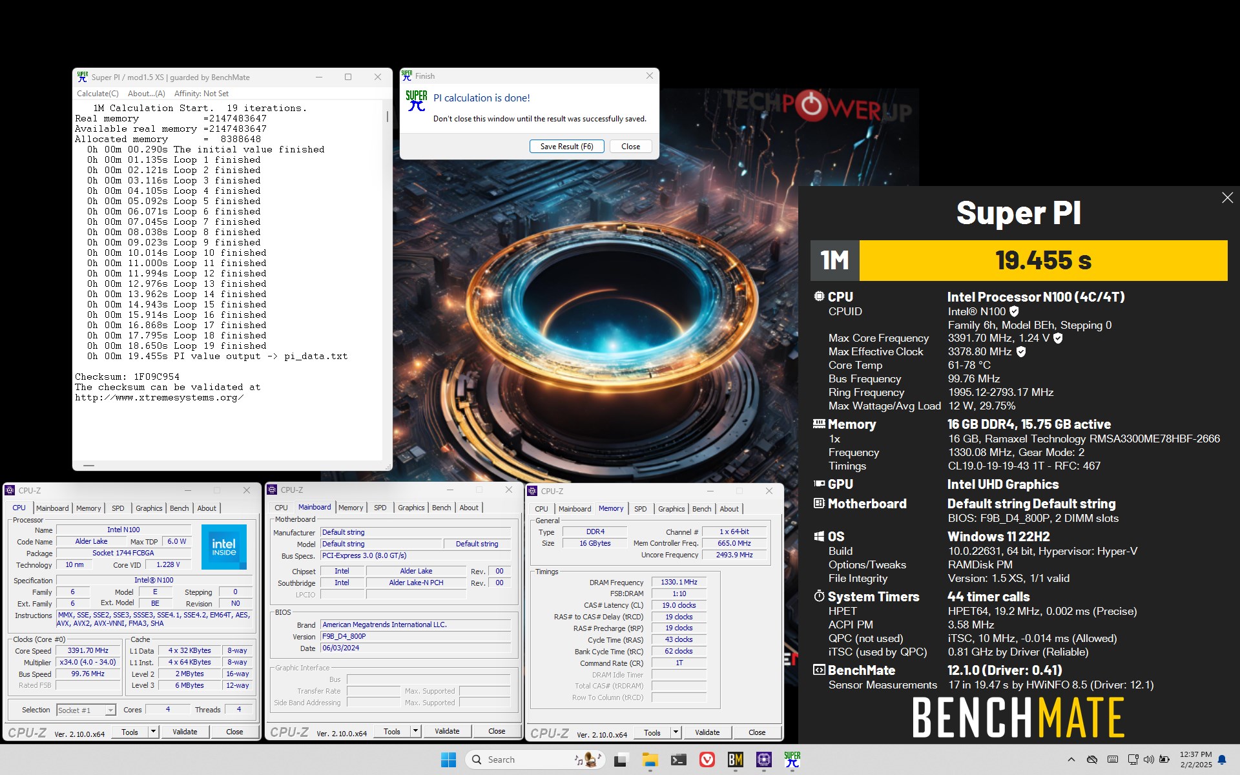1240x775 pixels.
Task: Click the Motherboard section icon in BenchMate
Action: pyautogui.click(x=819, y=503)
